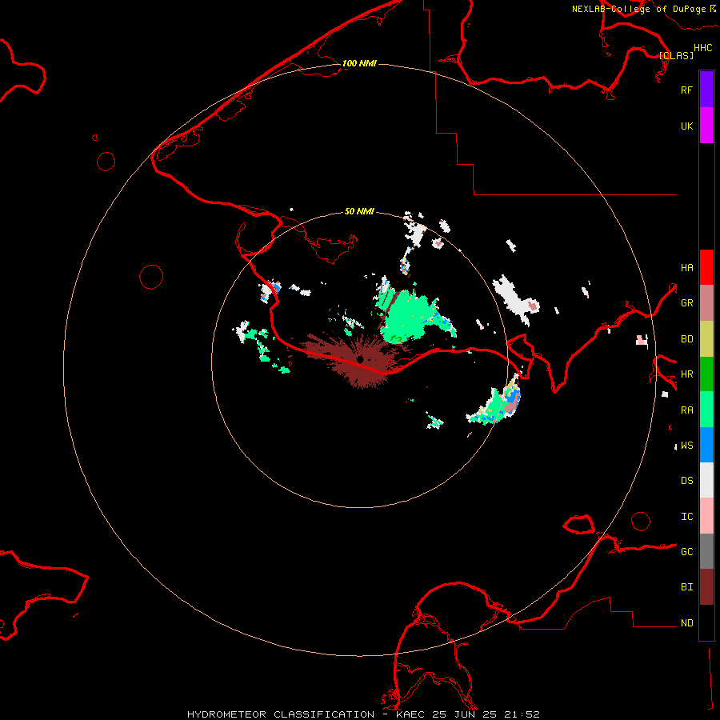Screen dimensions: 720x720
Task: Pick the RA light green legend swatch
Action: click(706, 410)
